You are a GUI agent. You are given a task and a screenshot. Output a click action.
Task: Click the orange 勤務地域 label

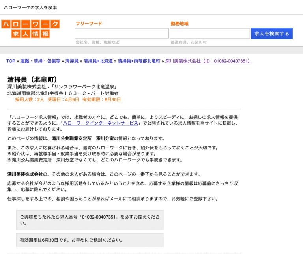coord(180,24)
